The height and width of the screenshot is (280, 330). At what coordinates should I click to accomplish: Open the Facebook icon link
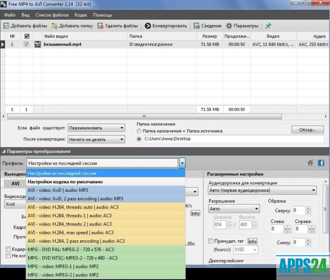321,163
